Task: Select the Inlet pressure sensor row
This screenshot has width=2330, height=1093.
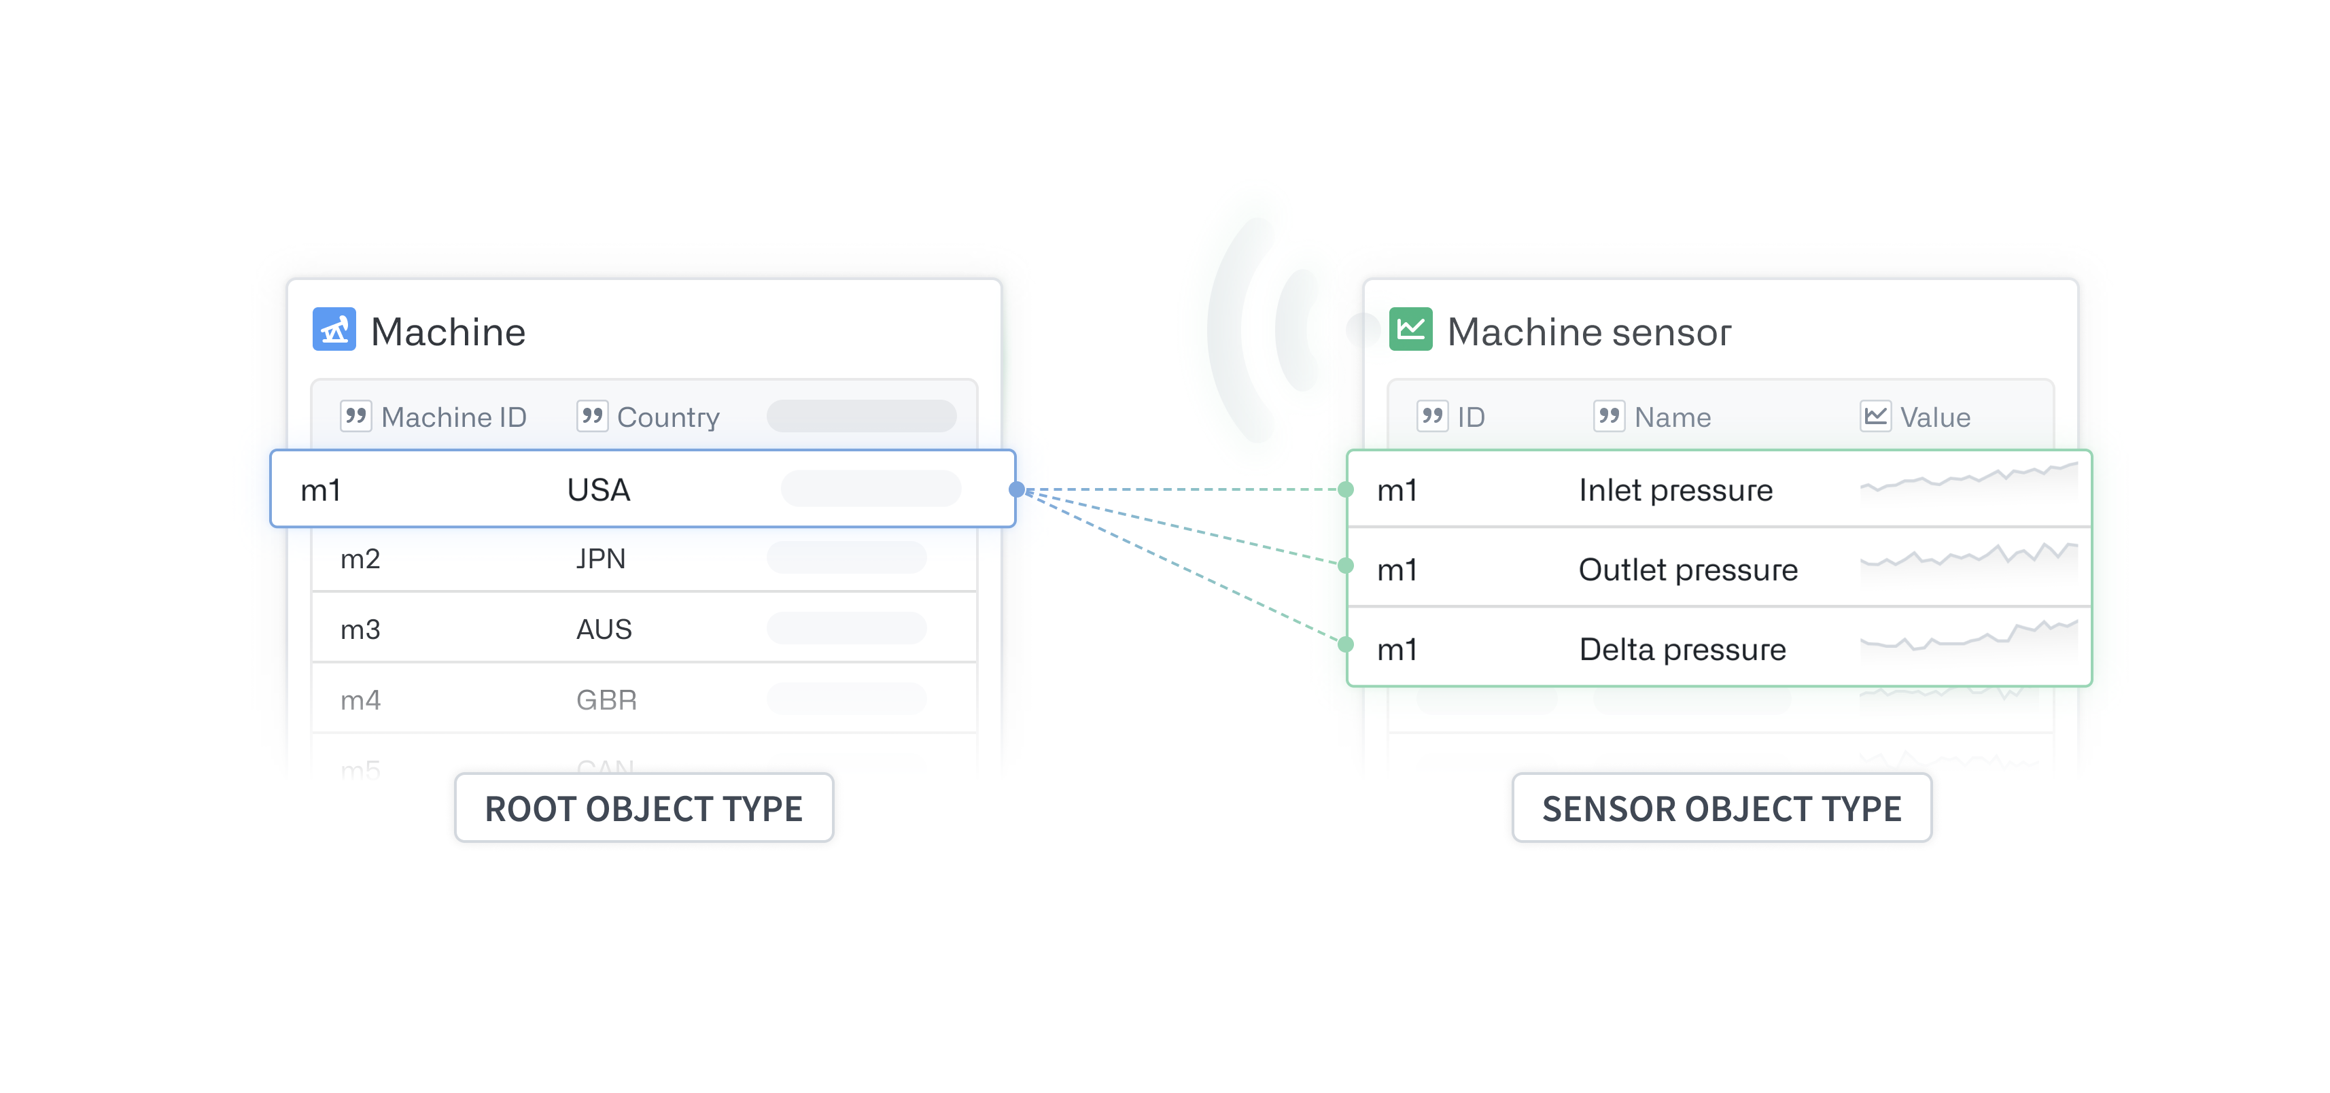Action: (1720, 489)
